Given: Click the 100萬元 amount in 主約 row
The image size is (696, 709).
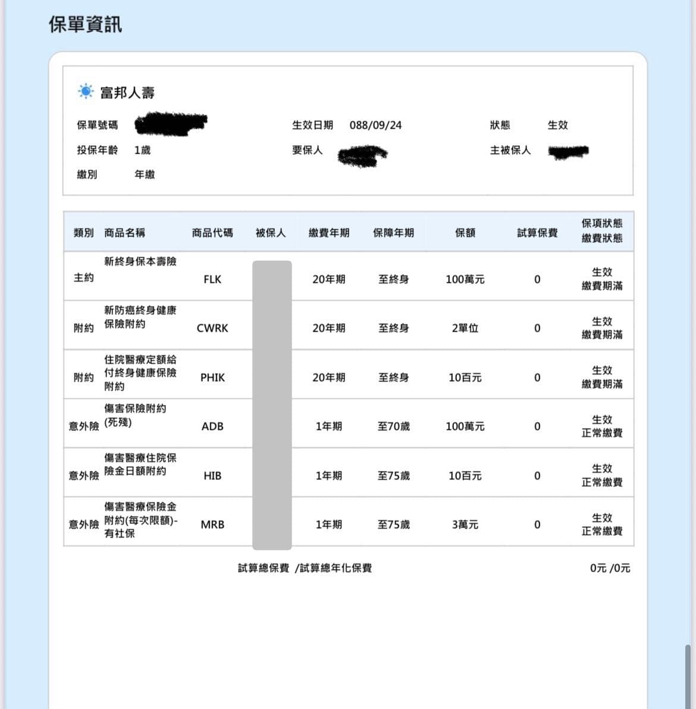Looking at the screenshot, I should point(465,279).
